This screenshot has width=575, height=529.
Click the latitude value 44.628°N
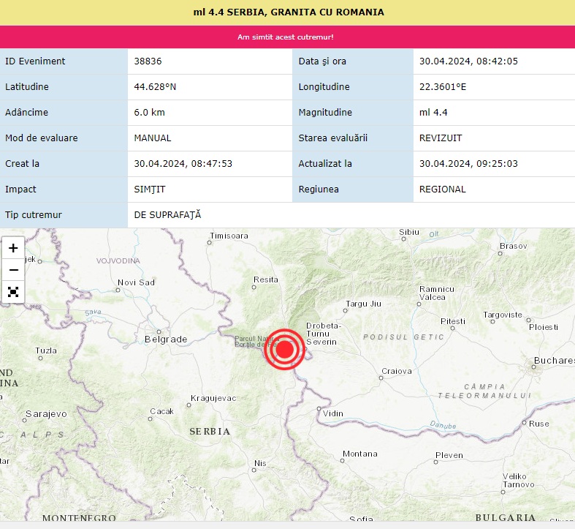tap(155, 87)
